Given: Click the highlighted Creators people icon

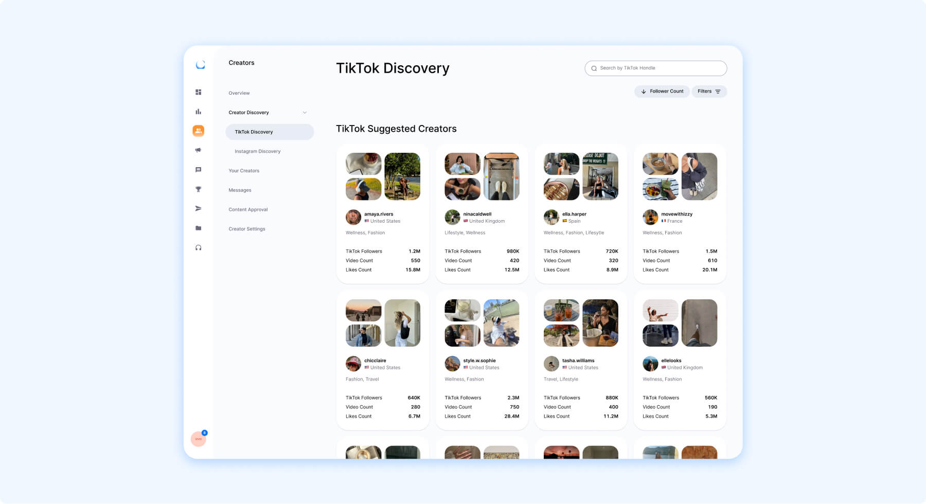Looking at the screenshot, I should 199,131.
